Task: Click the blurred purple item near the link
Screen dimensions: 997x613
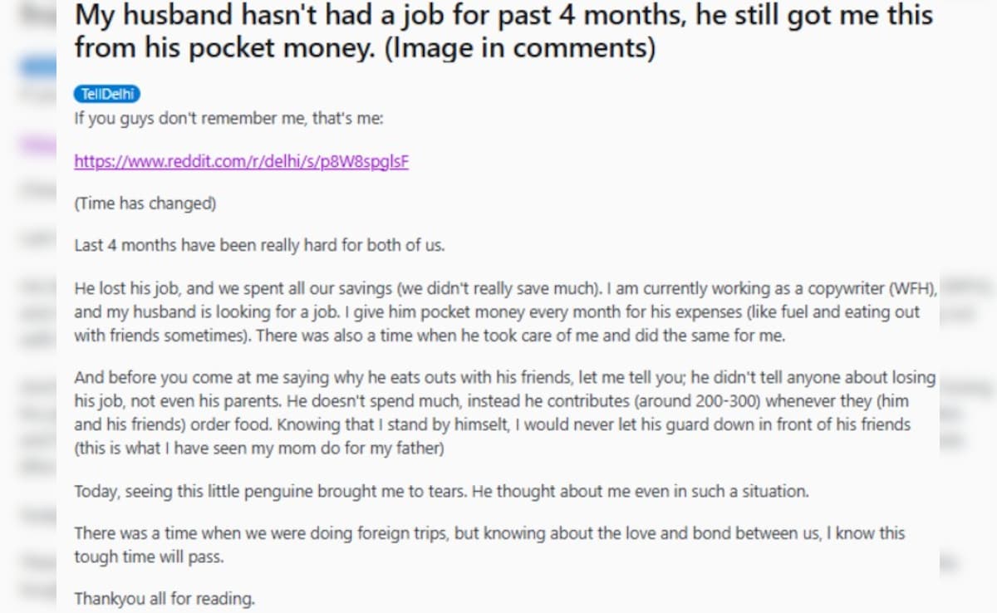Action: pos(39,146)
